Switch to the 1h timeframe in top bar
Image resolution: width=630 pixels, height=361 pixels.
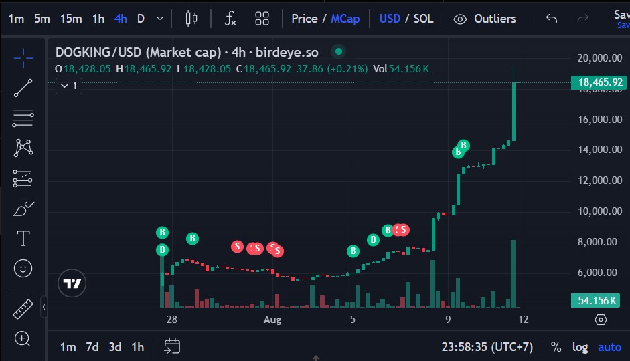coord(98,19)
